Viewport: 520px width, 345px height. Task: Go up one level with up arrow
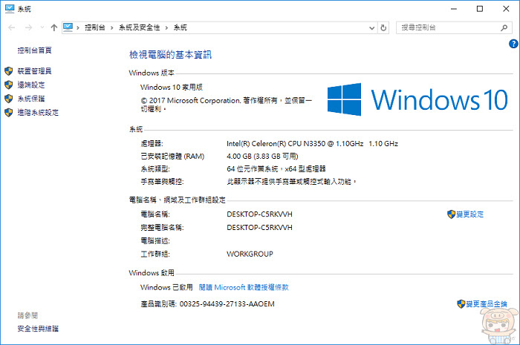pos(54,27)
